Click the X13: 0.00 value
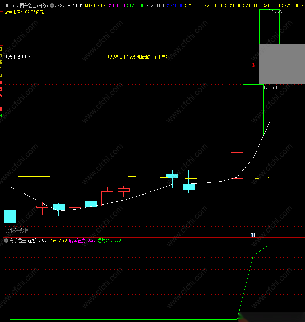Viewport: 305px width, 322px height. click(x=155, y=6)
